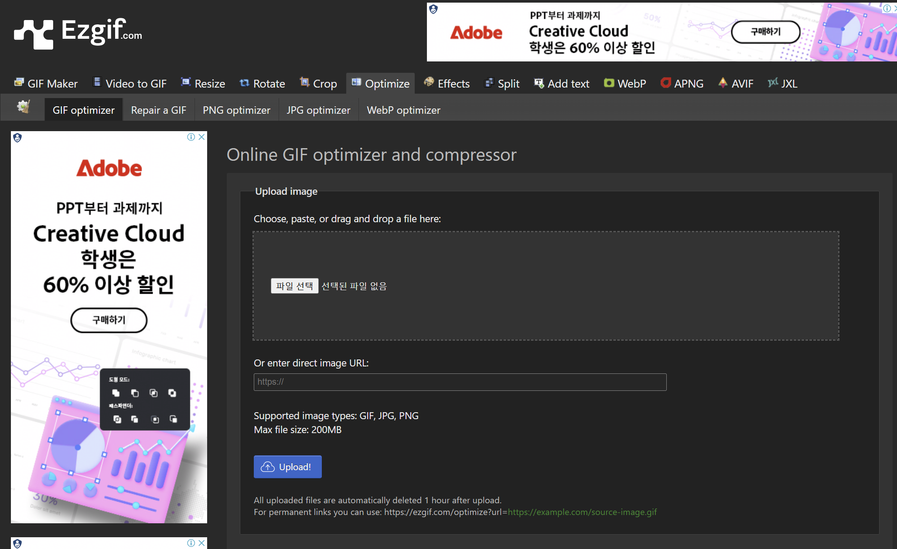Open ad info icon on sidebar Adobe ad
This screenshot has height=549, width=897.
point(191,137)
